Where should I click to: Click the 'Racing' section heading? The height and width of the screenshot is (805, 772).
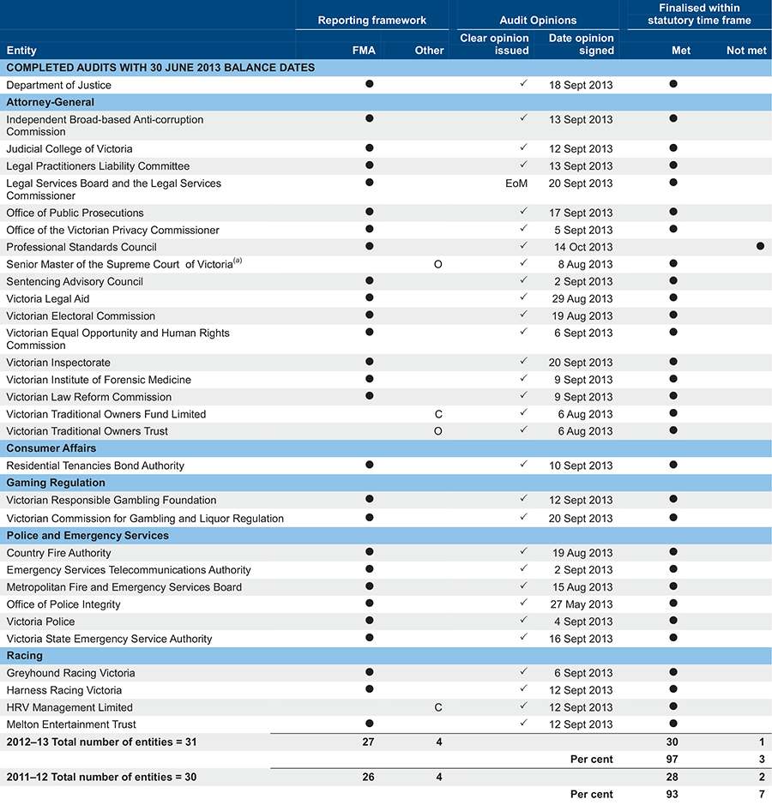(x=24, y=656)
